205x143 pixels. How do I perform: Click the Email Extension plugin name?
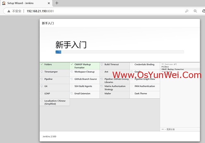[x=82, y=93]
